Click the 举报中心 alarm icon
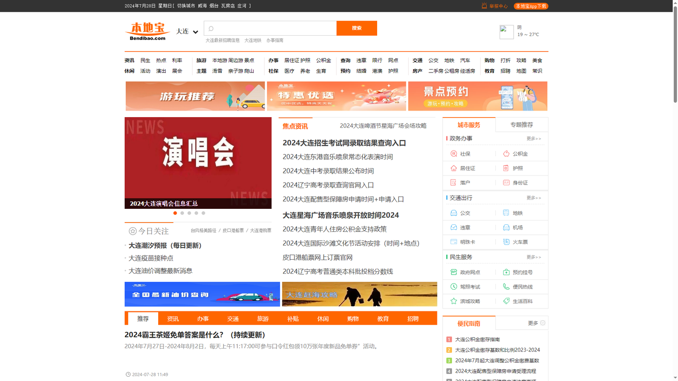678x381 pixels. coord(484,6)
